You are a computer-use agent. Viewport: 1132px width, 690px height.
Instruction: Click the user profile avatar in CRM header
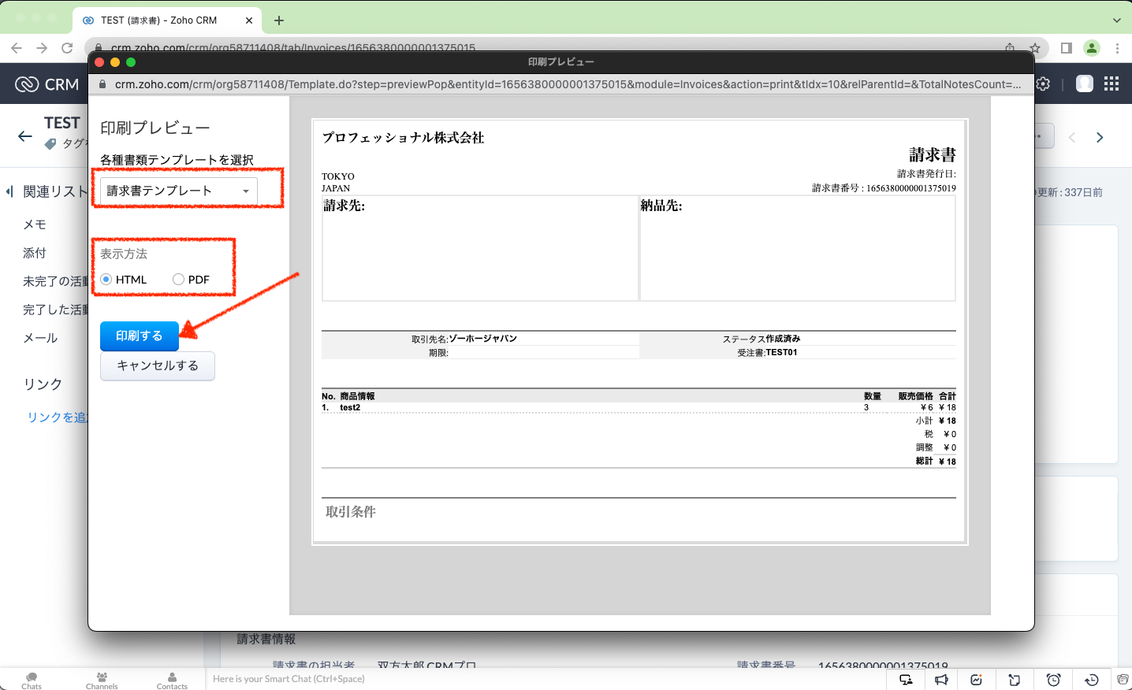[1085, 84]
